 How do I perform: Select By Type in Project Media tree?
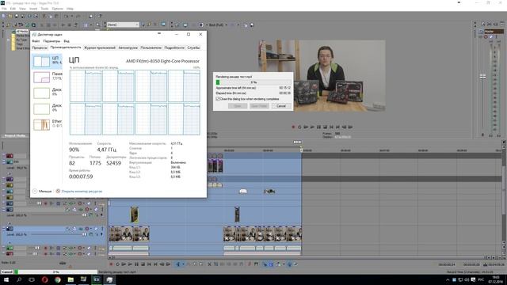pos(21,40)
